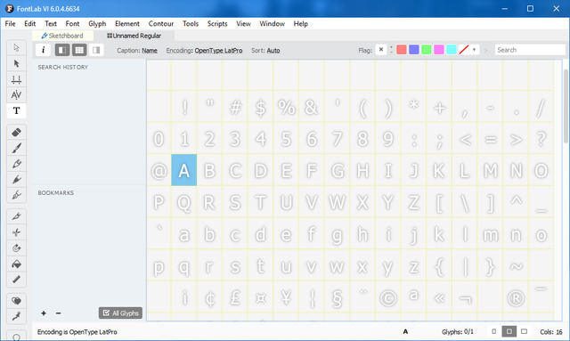
Task: Click the Search field
Action: (x=530, y=50)
